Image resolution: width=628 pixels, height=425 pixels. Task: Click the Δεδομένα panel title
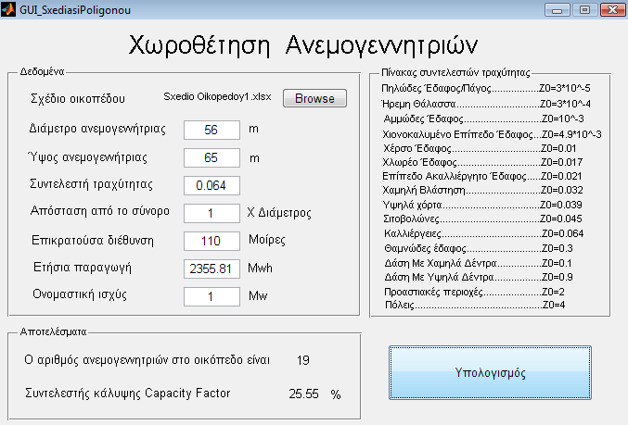[42, 72]
